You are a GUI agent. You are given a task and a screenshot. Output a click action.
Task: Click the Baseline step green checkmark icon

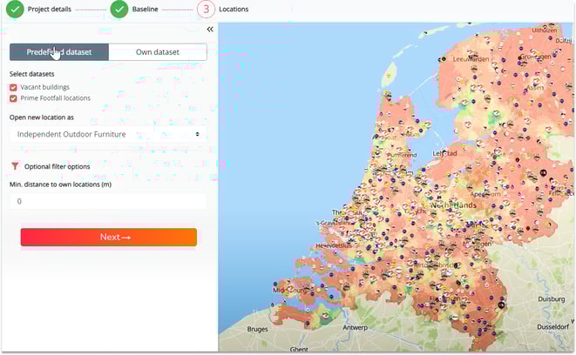(119, 10)
